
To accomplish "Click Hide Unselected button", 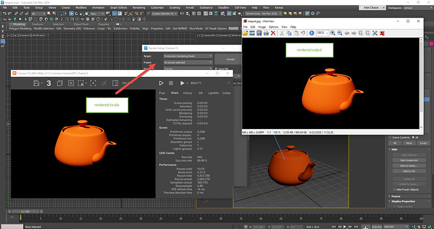I will point(409,160).
